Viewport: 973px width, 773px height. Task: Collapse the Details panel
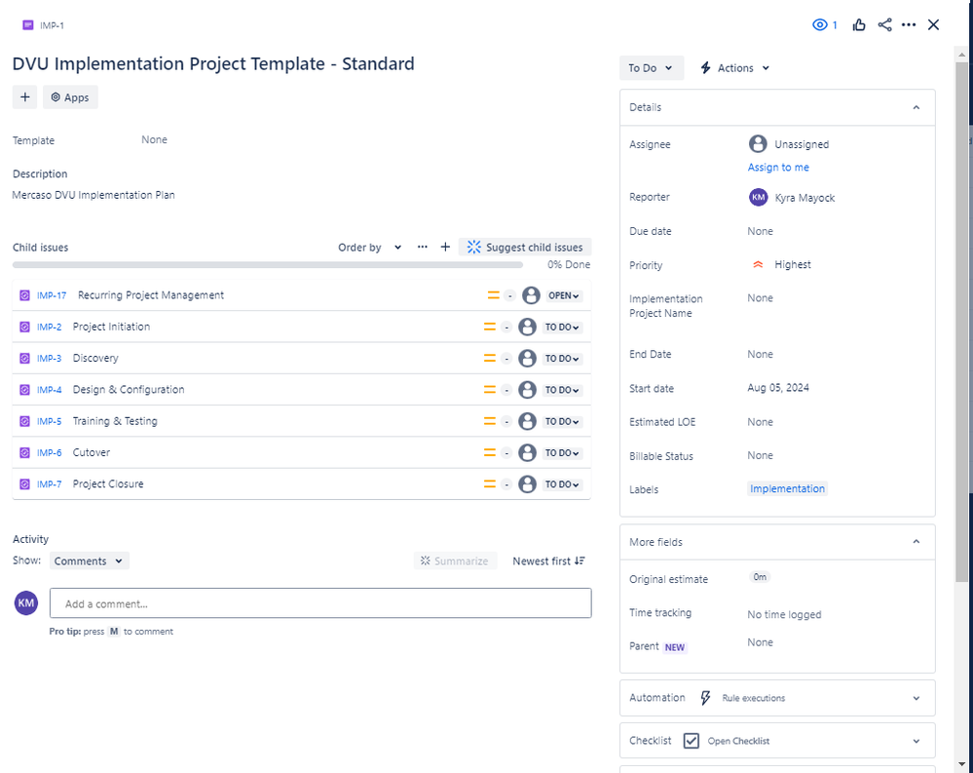point(916,107)
